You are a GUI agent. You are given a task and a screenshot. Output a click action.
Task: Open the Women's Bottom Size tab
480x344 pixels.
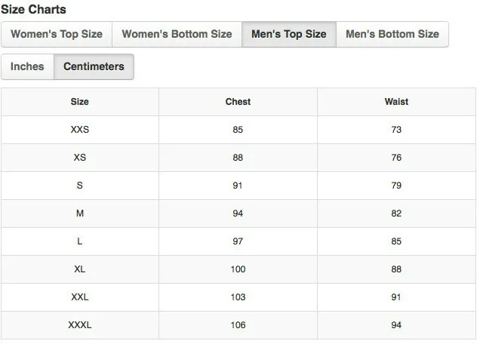[177, 34]
